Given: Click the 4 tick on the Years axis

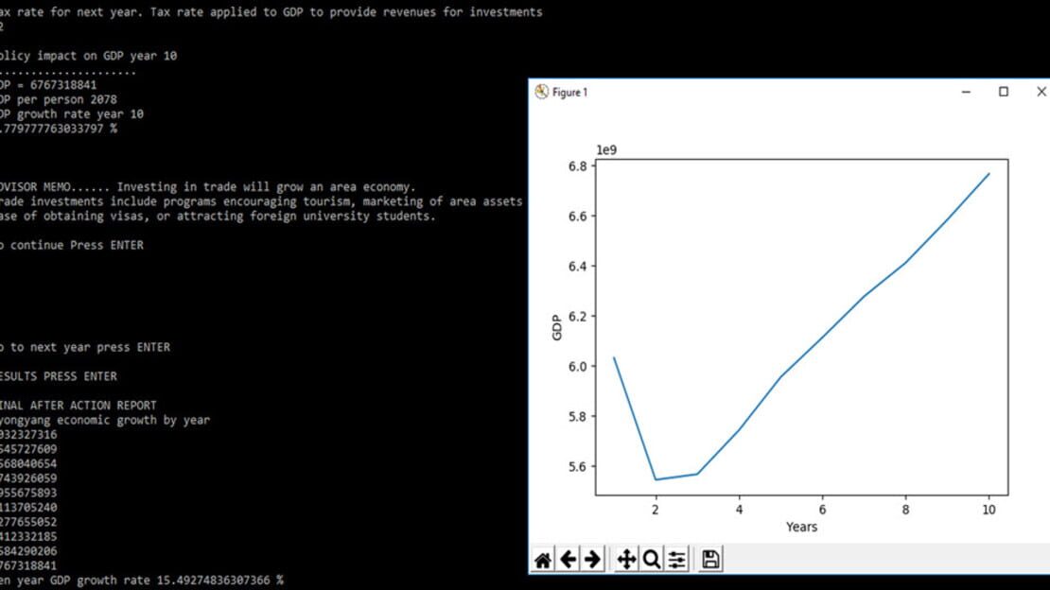Looking at the screenshot, I should (x=740, y=510).
